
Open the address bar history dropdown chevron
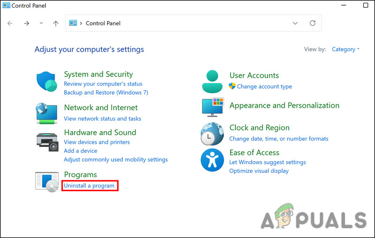click(x=295, y=23)
